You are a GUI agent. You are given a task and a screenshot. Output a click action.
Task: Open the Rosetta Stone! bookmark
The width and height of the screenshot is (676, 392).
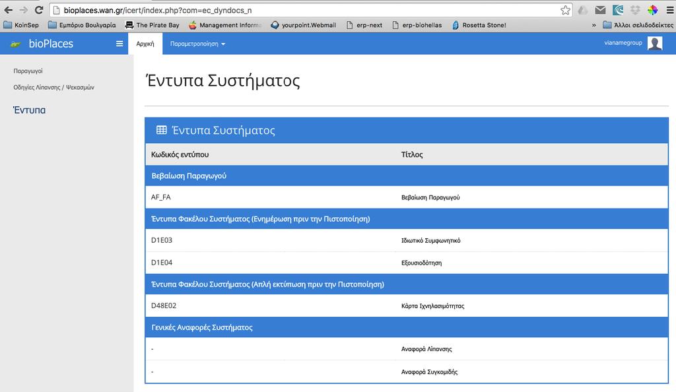[x=479, y=25]
